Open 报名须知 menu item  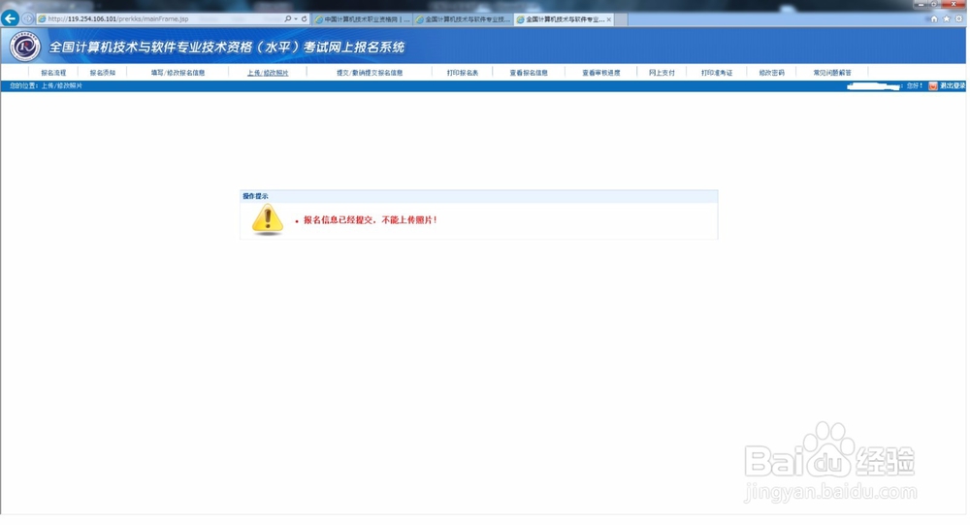(x=103, y=73)
